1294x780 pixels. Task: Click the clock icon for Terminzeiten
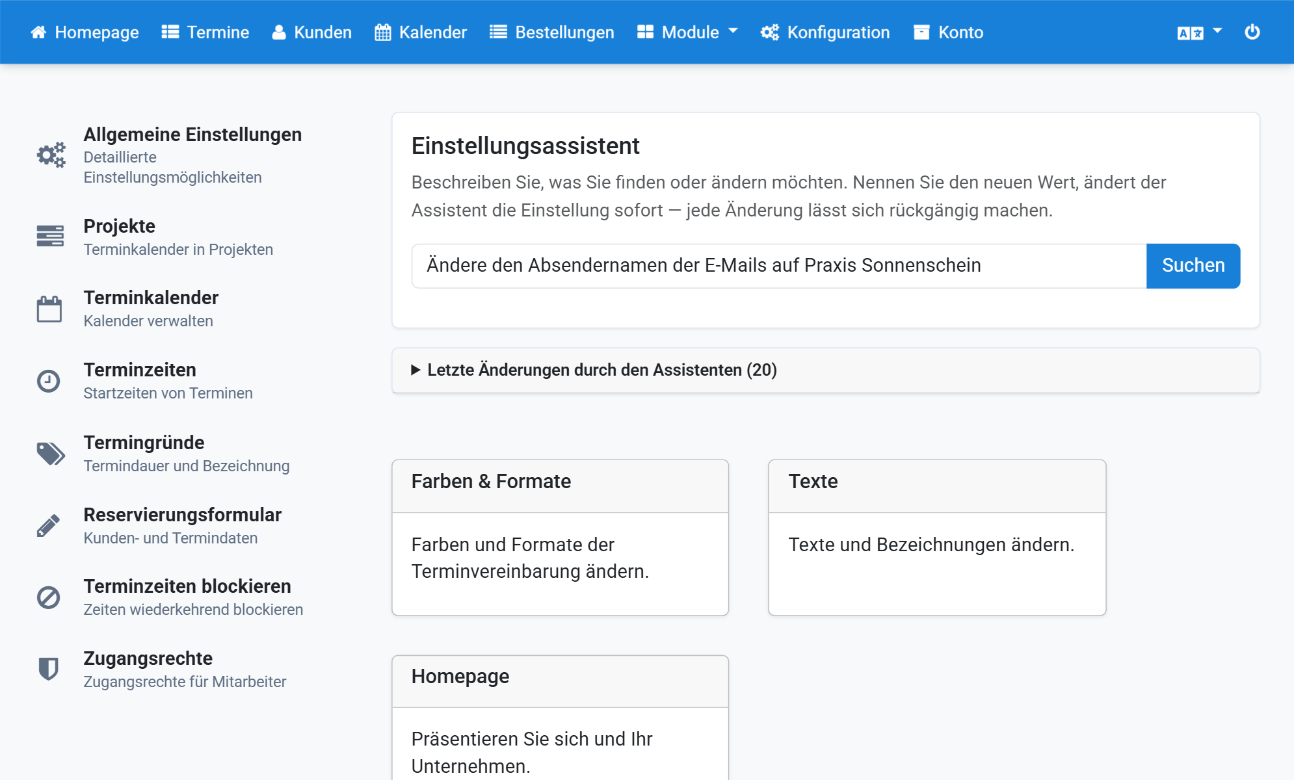point(49,381)
